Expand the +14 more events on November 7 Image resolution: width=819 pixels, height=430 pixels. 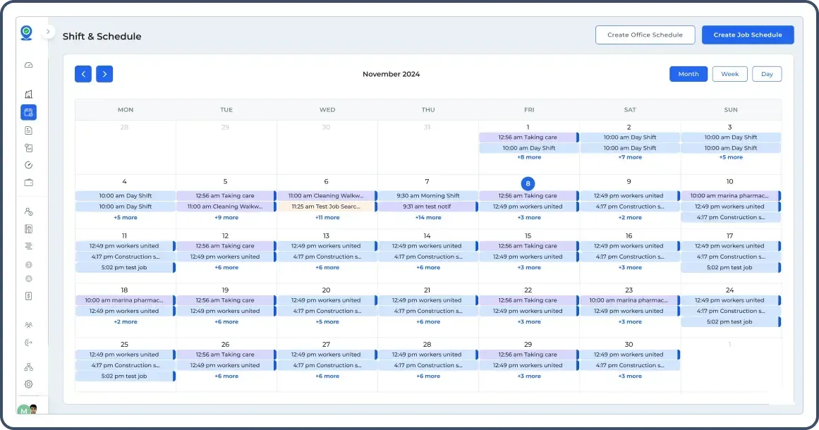tap(427, 217)
